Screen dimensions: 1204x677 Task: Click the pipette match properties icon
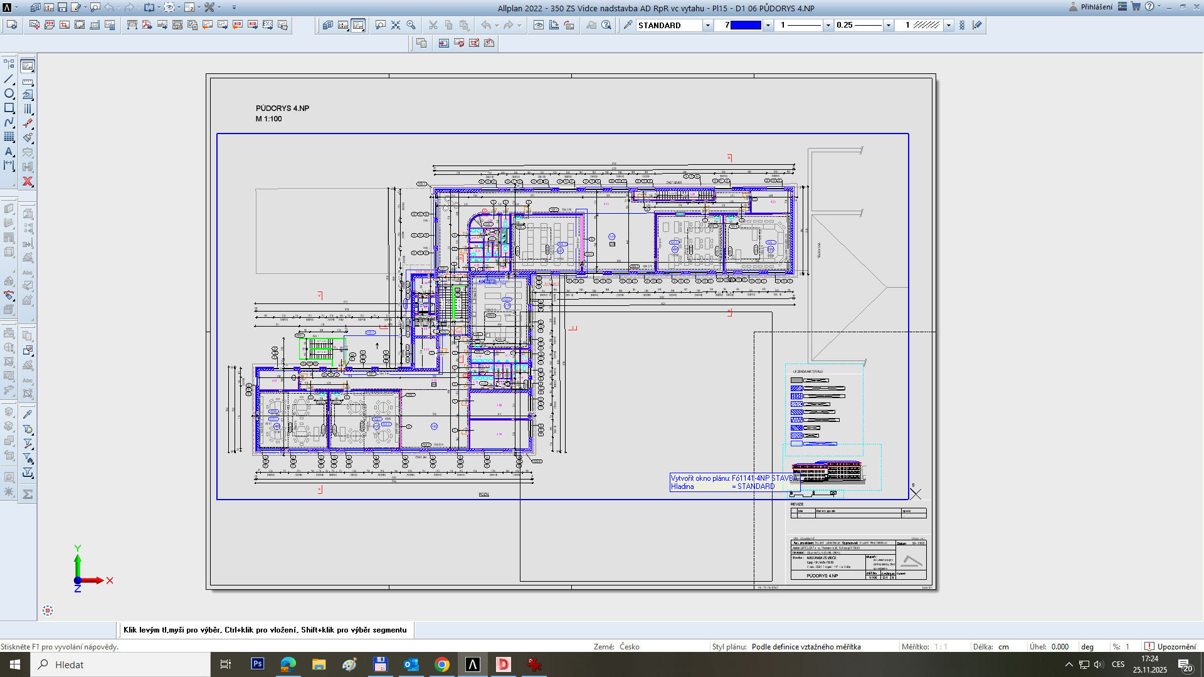pos(628,25)
